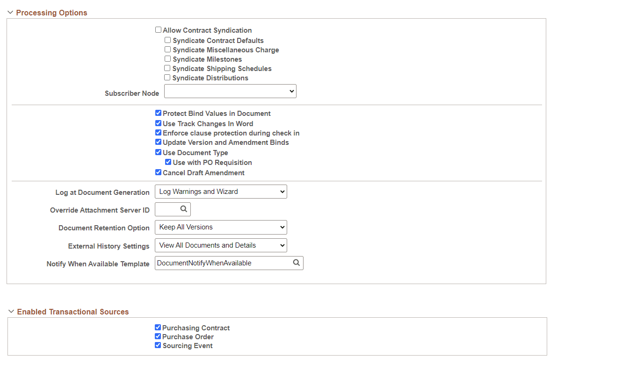Enable Syndicate Milestones
This screenshot has height=378, width=637.
167,58
